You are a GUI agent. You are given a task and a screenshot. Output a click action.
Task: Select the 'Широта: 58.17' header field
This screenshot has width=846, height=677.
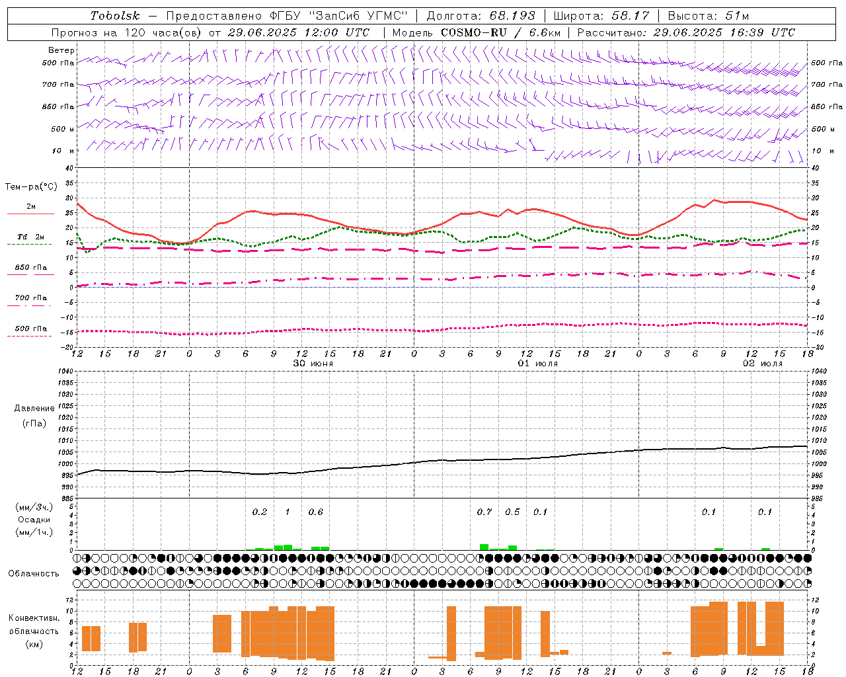point(601,15)
